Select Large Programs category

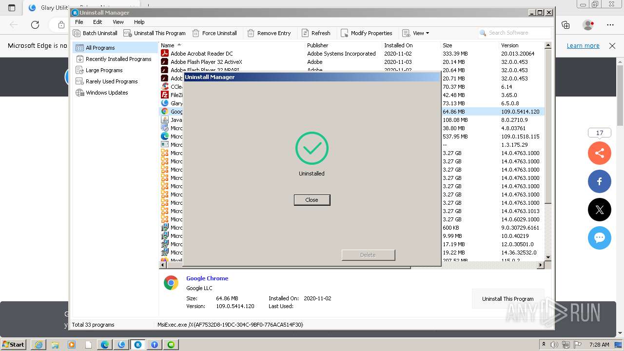coord(115,70)
